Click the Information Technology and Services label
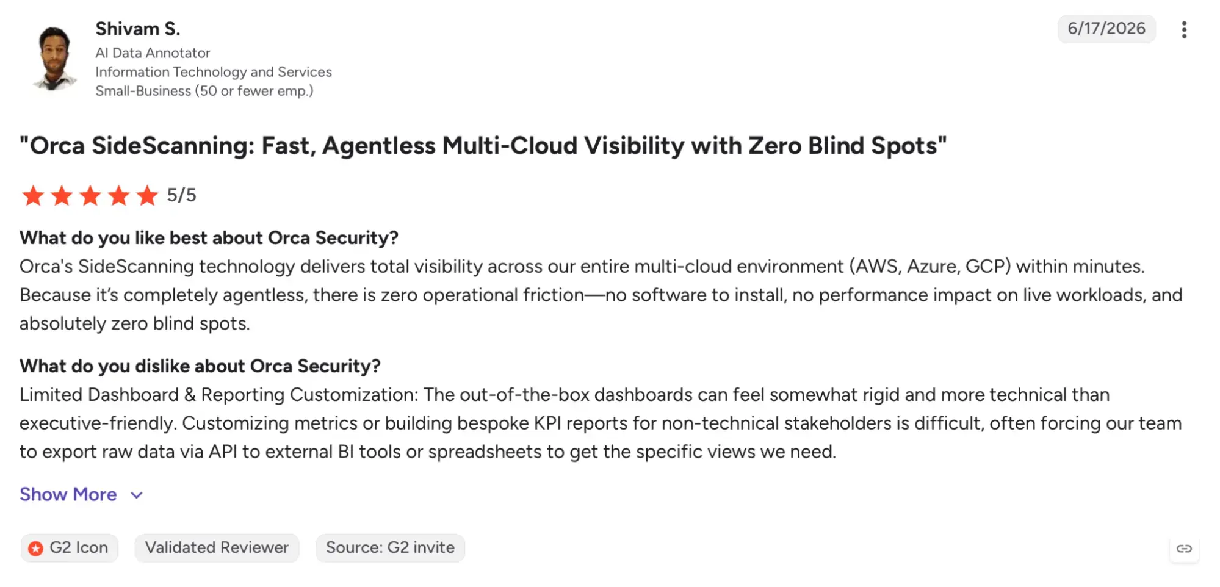The image size is (1220, 587). pyautogui.click(x=214, y=72)
